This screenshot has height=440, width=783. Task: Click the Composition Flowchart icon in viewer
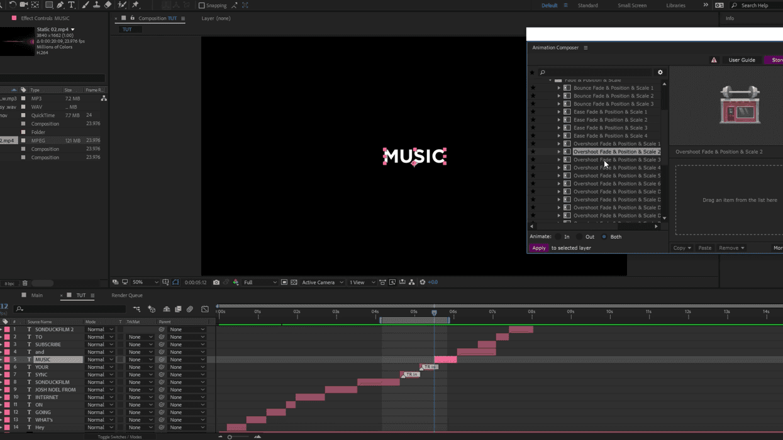[x=412, y=282]
